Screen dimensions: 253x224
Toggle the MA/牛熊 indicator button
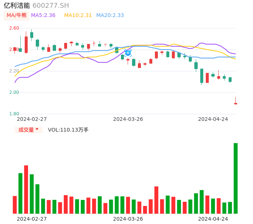pos(17,16)
